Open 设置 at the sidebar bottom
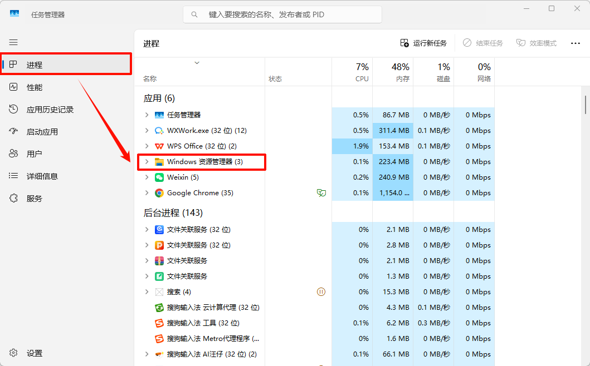This screenshot has height=366, width=590. pyautogui.click(x=66, y=353)
